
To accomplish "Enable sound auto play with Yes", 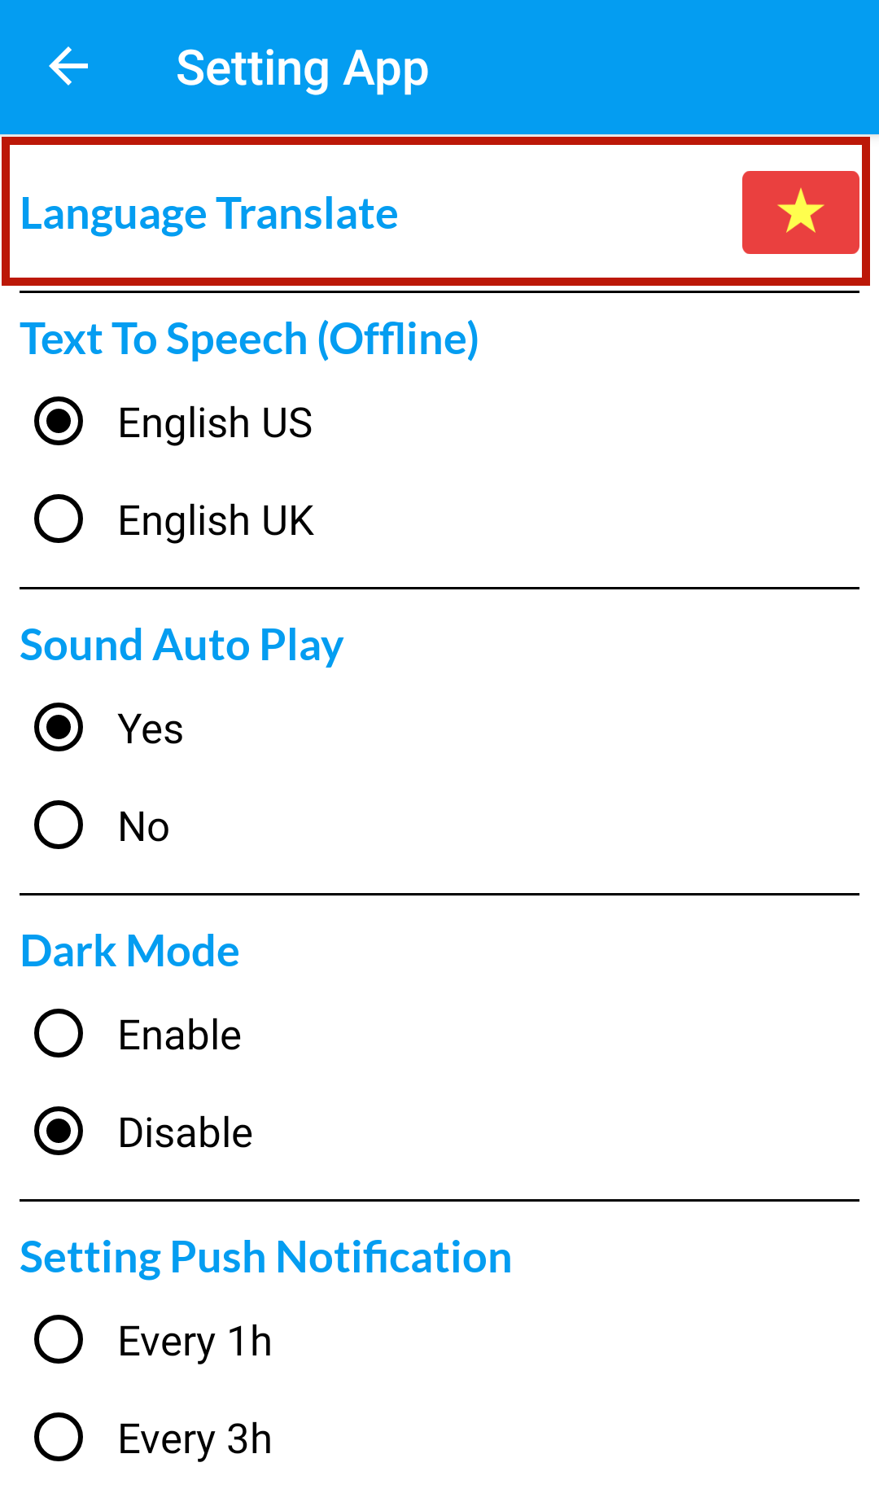I will tap(59, 727).
